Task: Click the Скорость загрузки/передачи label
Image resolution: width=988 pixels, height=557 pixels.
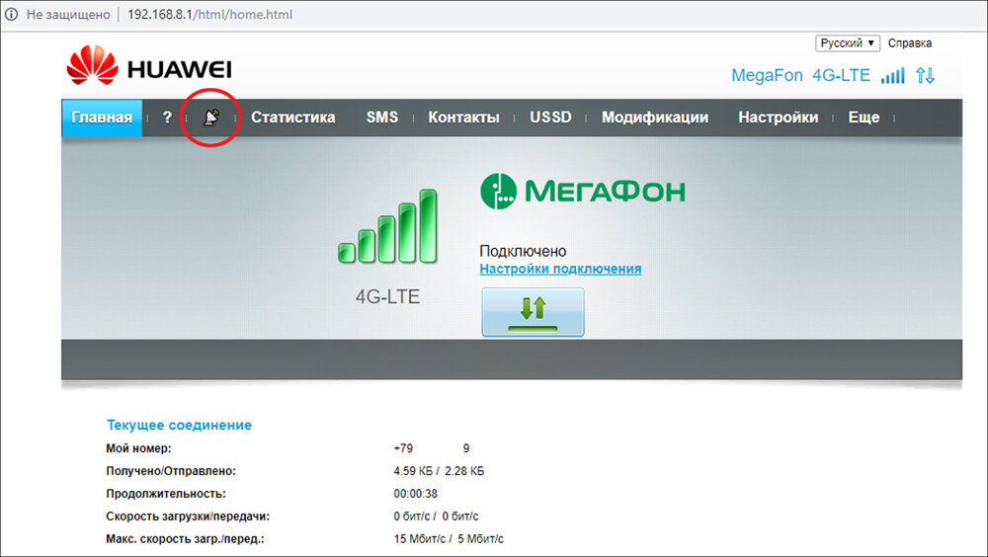Action: pyautogui.click(x=188, y=517)
